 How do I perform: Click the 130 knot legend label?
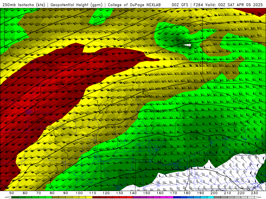[120, 193]
